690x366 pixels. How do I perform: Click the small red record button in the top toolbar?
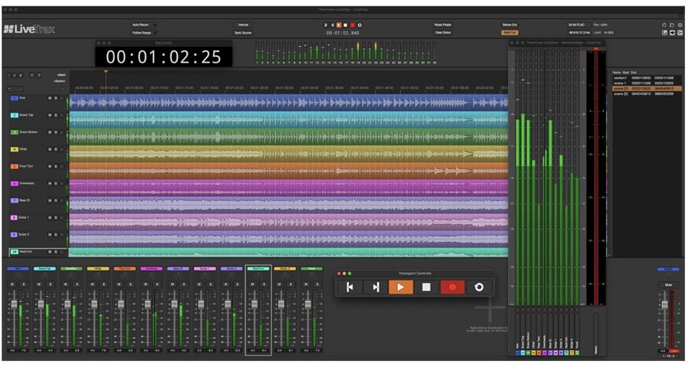tap(352, 25)
